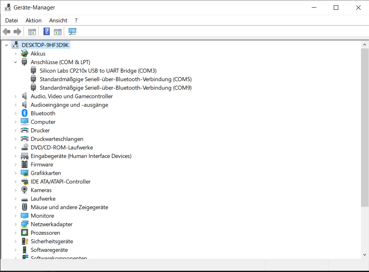Viewport: 369px width, 272px height.
Task: Collapse the DESKTOP-9HF3D9K root node
Action: pyautogui.click(x=6, y=45)
